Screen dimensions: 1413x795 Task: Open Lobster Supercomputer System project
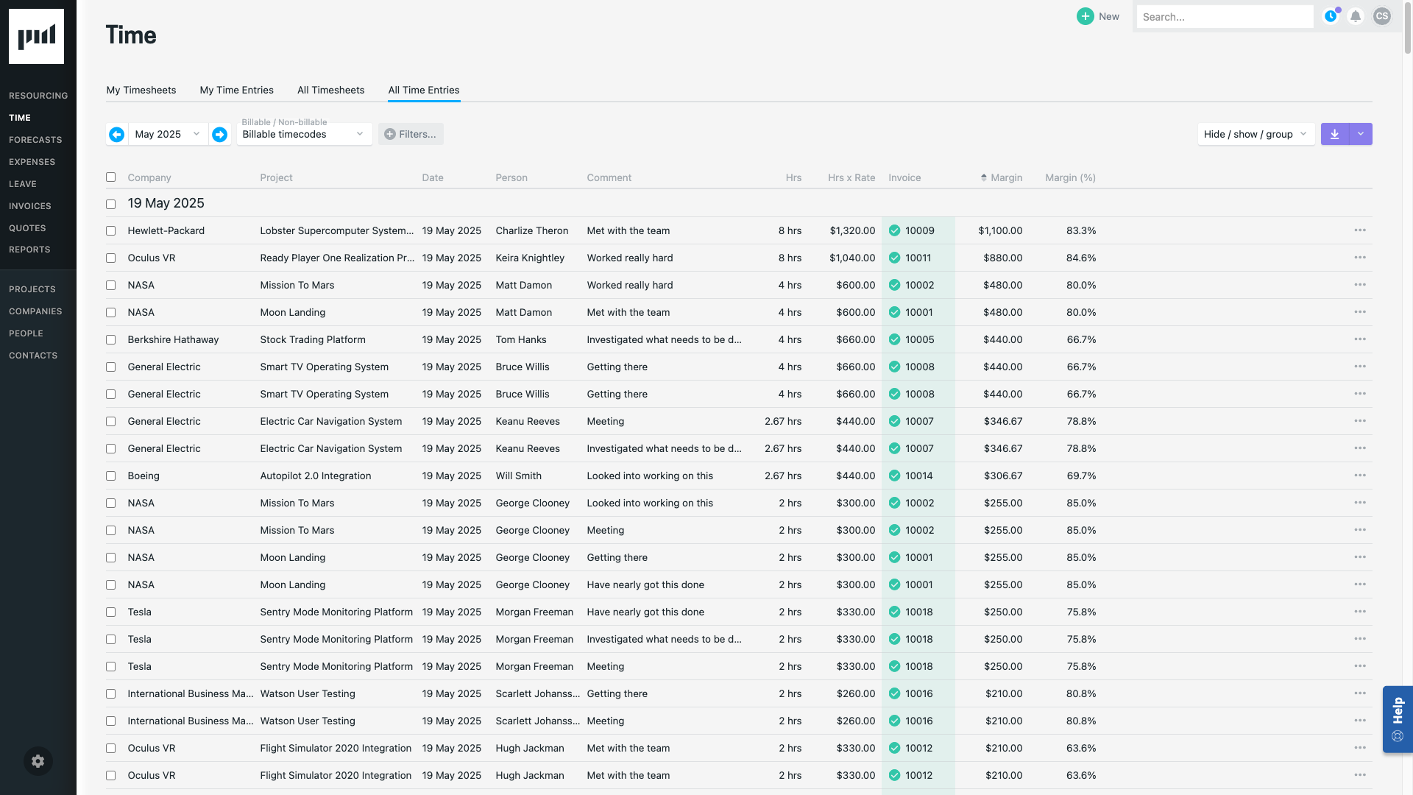coord(336,230)
